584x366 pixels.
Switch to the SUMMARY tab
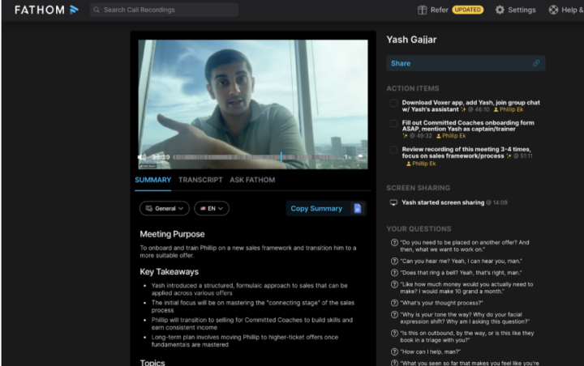[152, 180]
